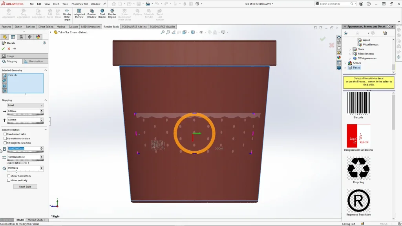Viewport: 402px width, 226px height.
Task: Switch to the Illumination tab
Action: click(x=35, y=61)
